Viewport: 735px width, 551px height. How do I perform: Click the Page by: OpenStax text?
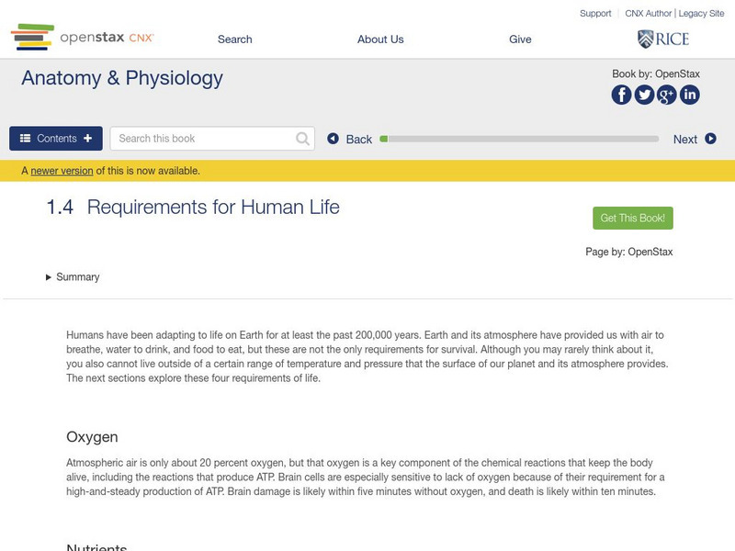pyautogui.click(x=629, y=252)
